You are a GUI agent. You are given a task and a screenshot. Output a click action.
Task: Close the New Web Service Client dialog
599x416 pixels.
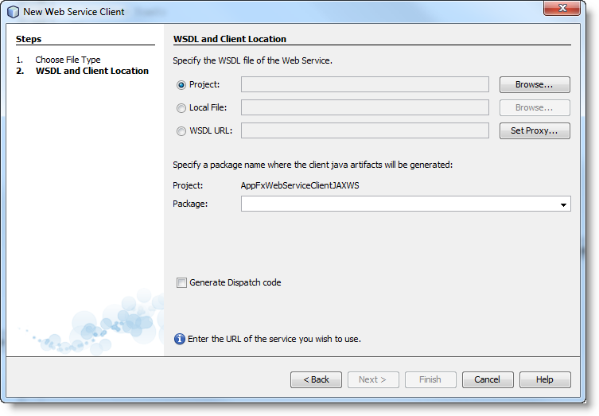(x=566, y=9)
